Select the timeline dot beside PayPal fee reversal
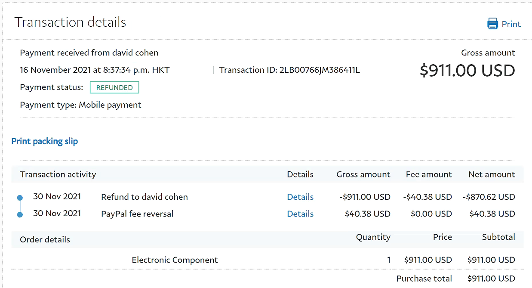Screen dimensions: 532x288 (x=20, y=214)
